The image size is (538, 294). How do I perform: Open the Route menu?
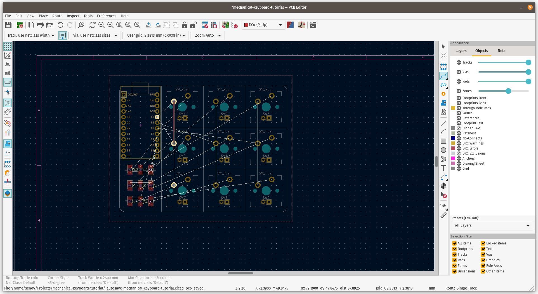[57, 16]
